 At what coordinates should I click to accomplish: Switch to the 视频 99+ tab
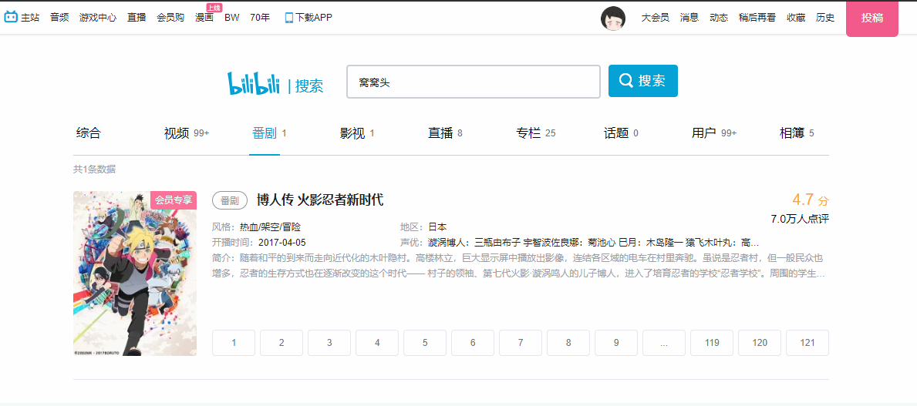point(187,133)
